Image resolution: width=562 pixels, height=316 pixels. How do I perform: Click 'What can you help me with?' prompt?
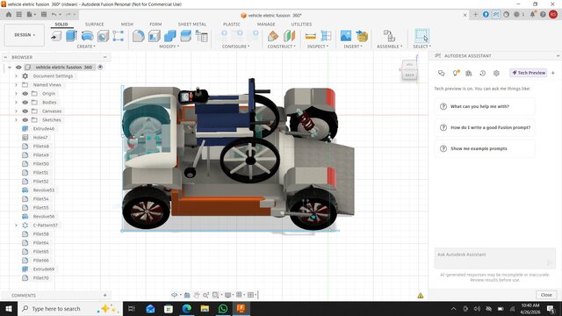click(x=485, y=106)
